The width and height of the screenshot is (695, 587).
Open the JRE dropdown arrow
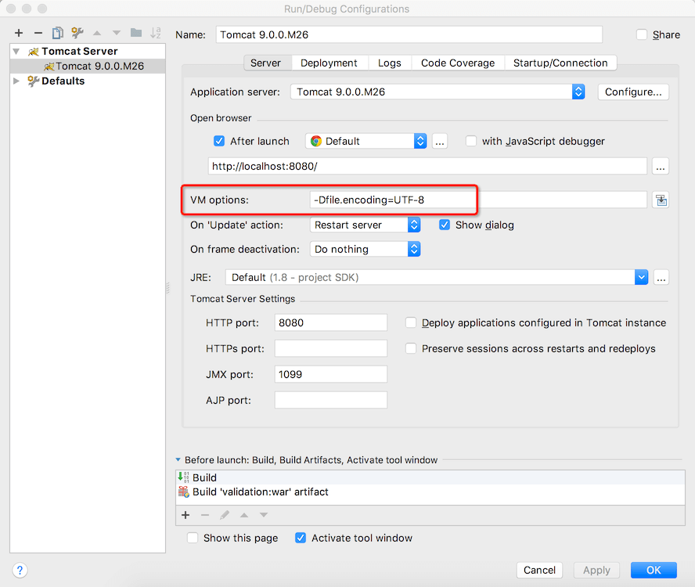pos(641,278)
